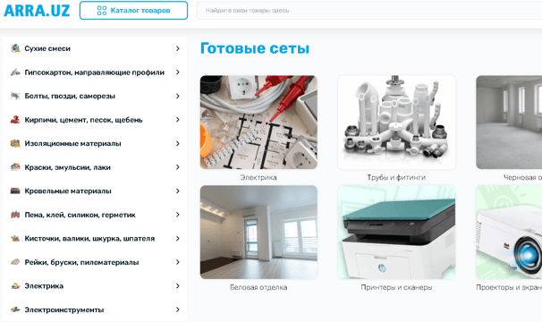Open the ARRA.UZ logo home link
The height and width of the screenshot is (322, 542).
(x=37, y=11)
